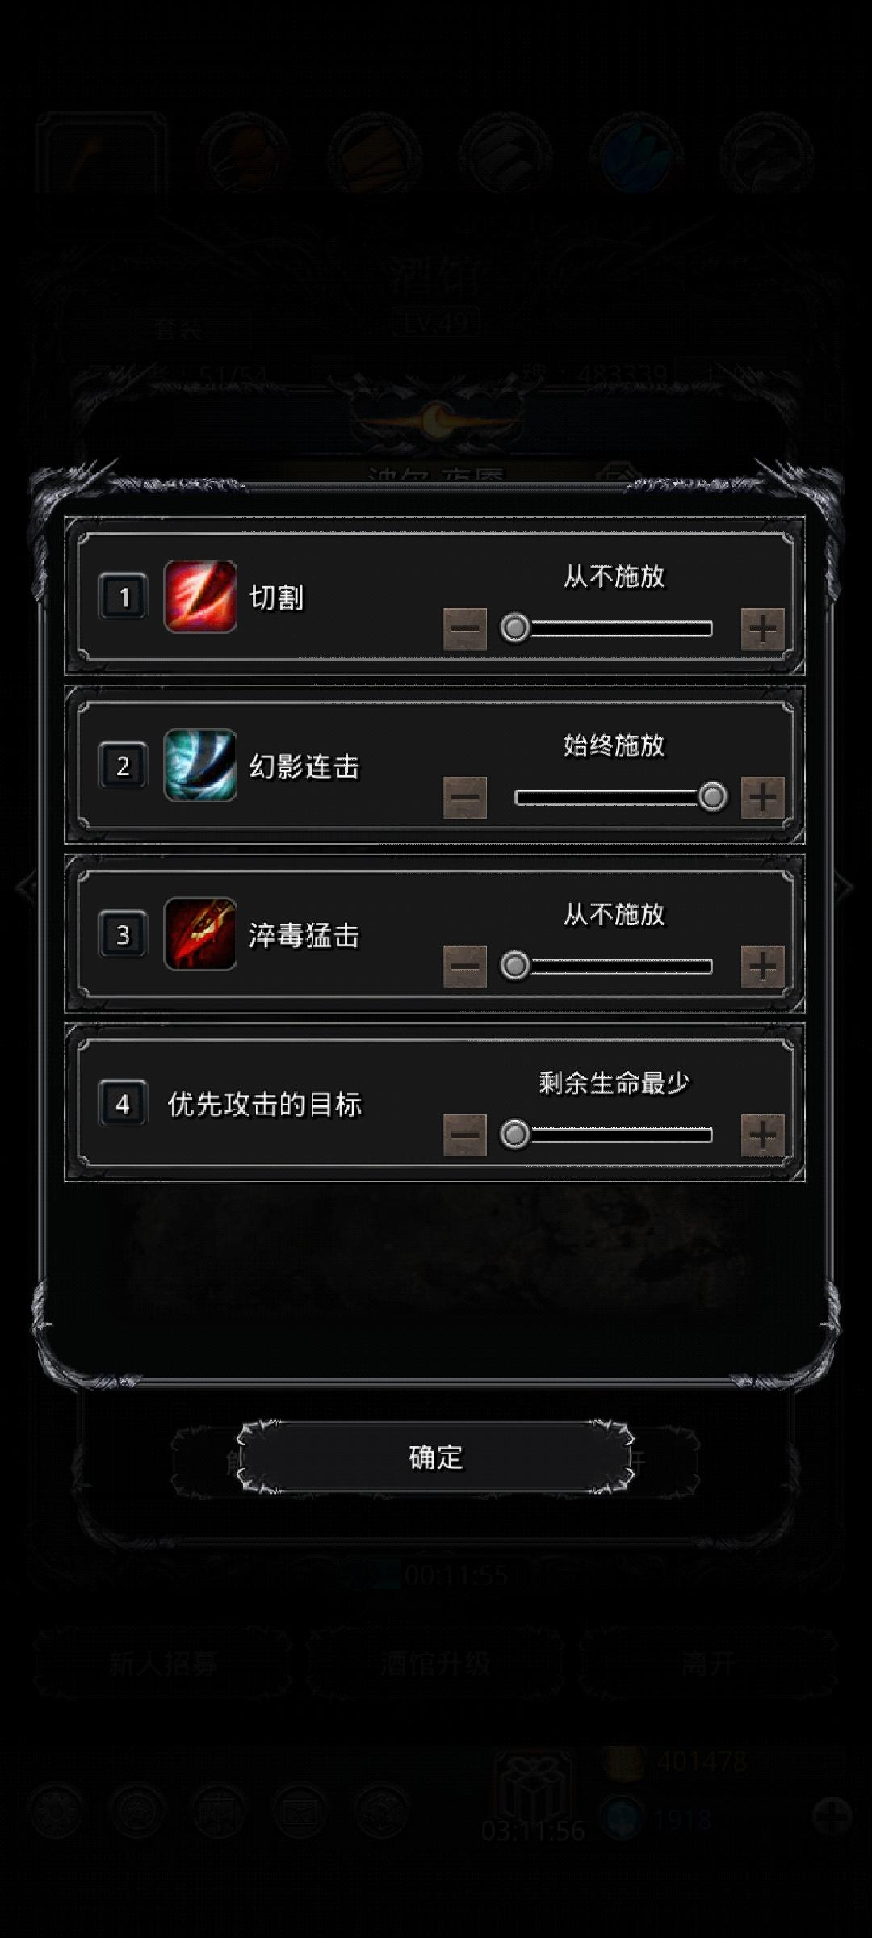Click minus button for 淬毒猛击
The height and width of the screenshot is (1938, 872).
[x=465, y=967]
